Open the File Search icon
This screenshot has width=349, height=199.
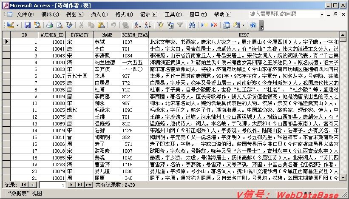tap(37, 25)
